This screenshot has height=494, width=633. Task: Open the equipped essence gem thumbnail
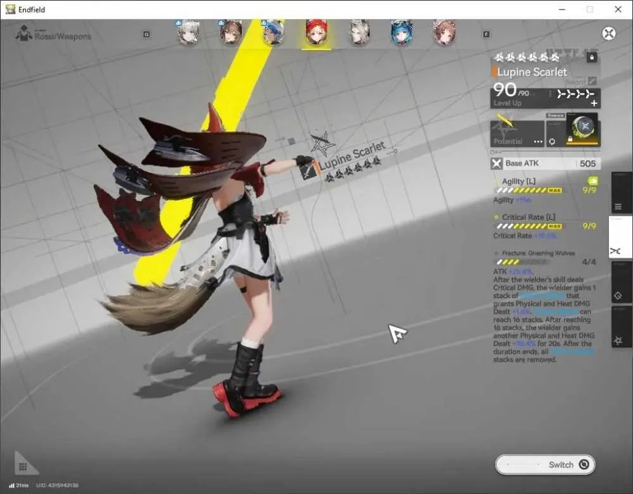583,129
